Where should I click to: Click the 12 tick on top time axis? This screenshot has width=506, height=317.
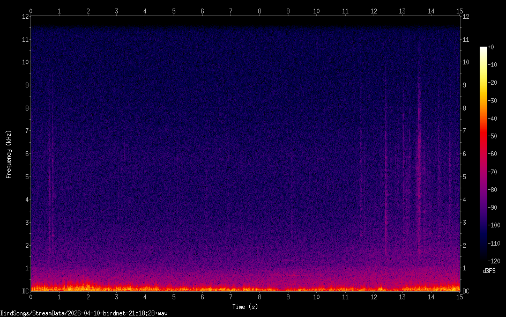click(x=374, y=11)
